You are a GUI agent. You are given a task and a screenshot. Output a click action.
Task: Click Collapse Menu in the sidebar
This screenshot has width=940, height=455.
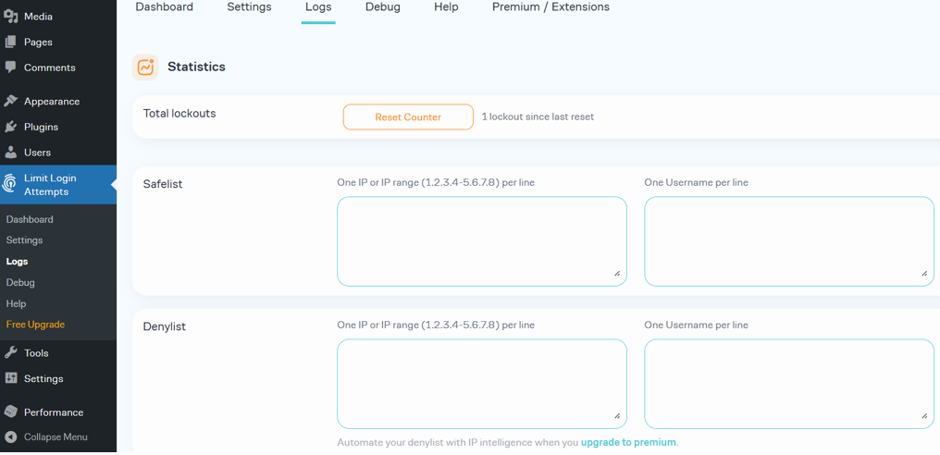point(56,437)
